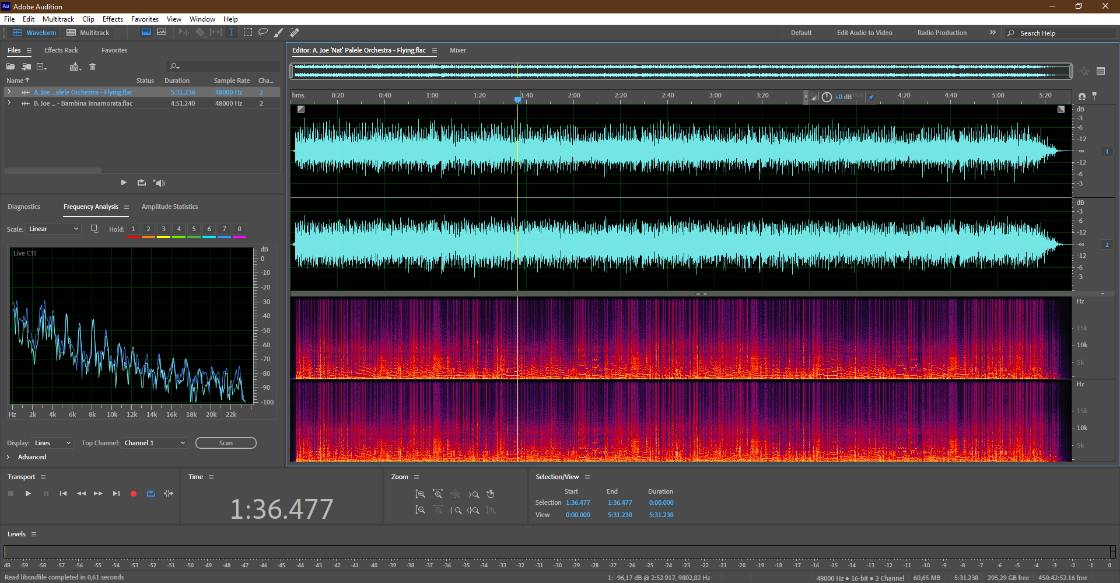Viewport: 1120px width, 583px height.
Task: Open the Favorites menu in menu bar
Action: click(145, 19)
